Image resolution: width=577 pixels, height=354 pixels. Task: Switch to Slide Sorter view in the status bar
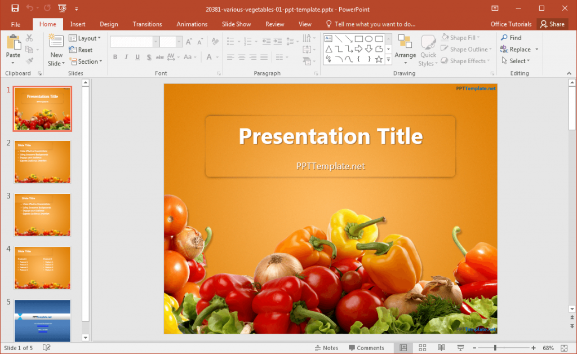pos(423,348)
